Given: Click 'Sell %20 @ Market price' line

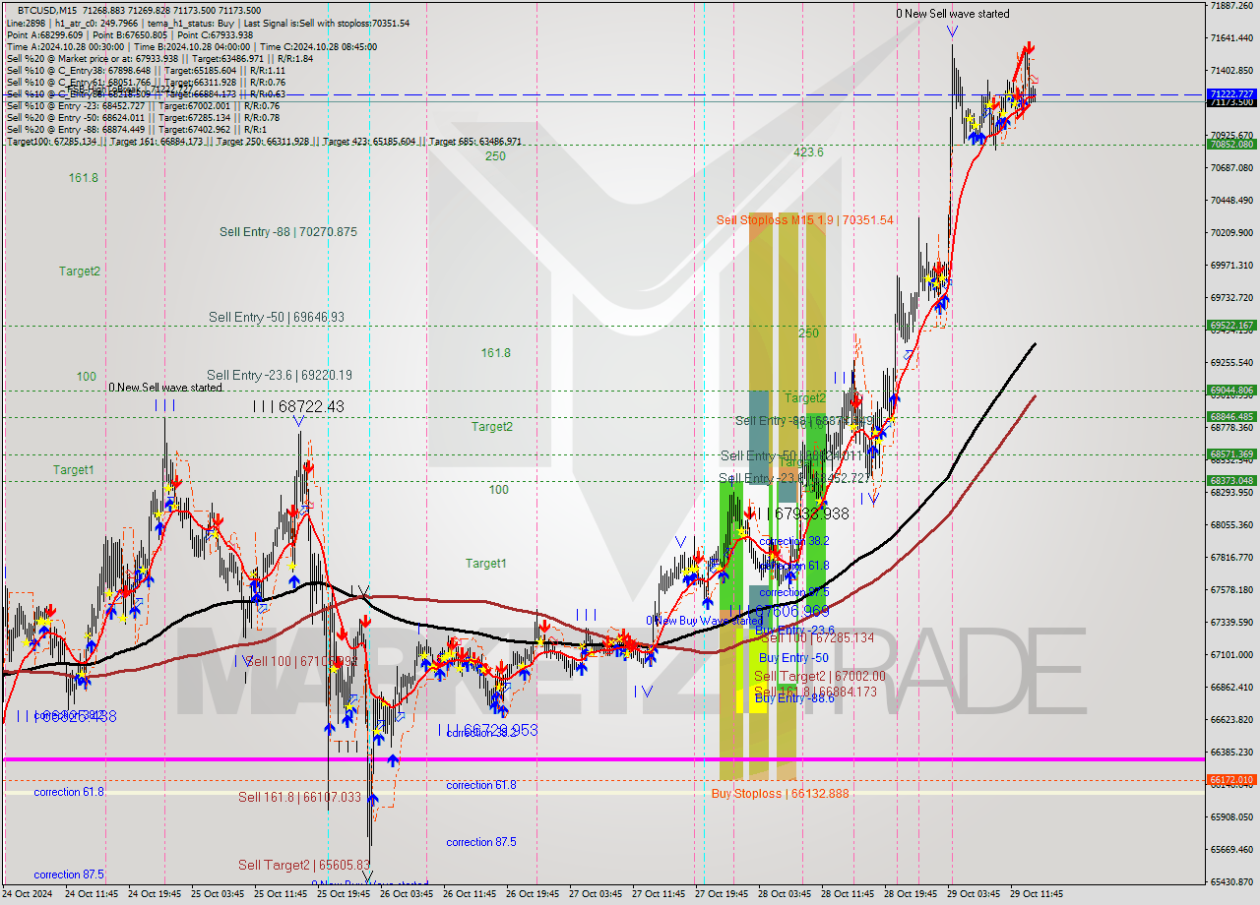Looking at the screenshot, I should pos(159,58).
